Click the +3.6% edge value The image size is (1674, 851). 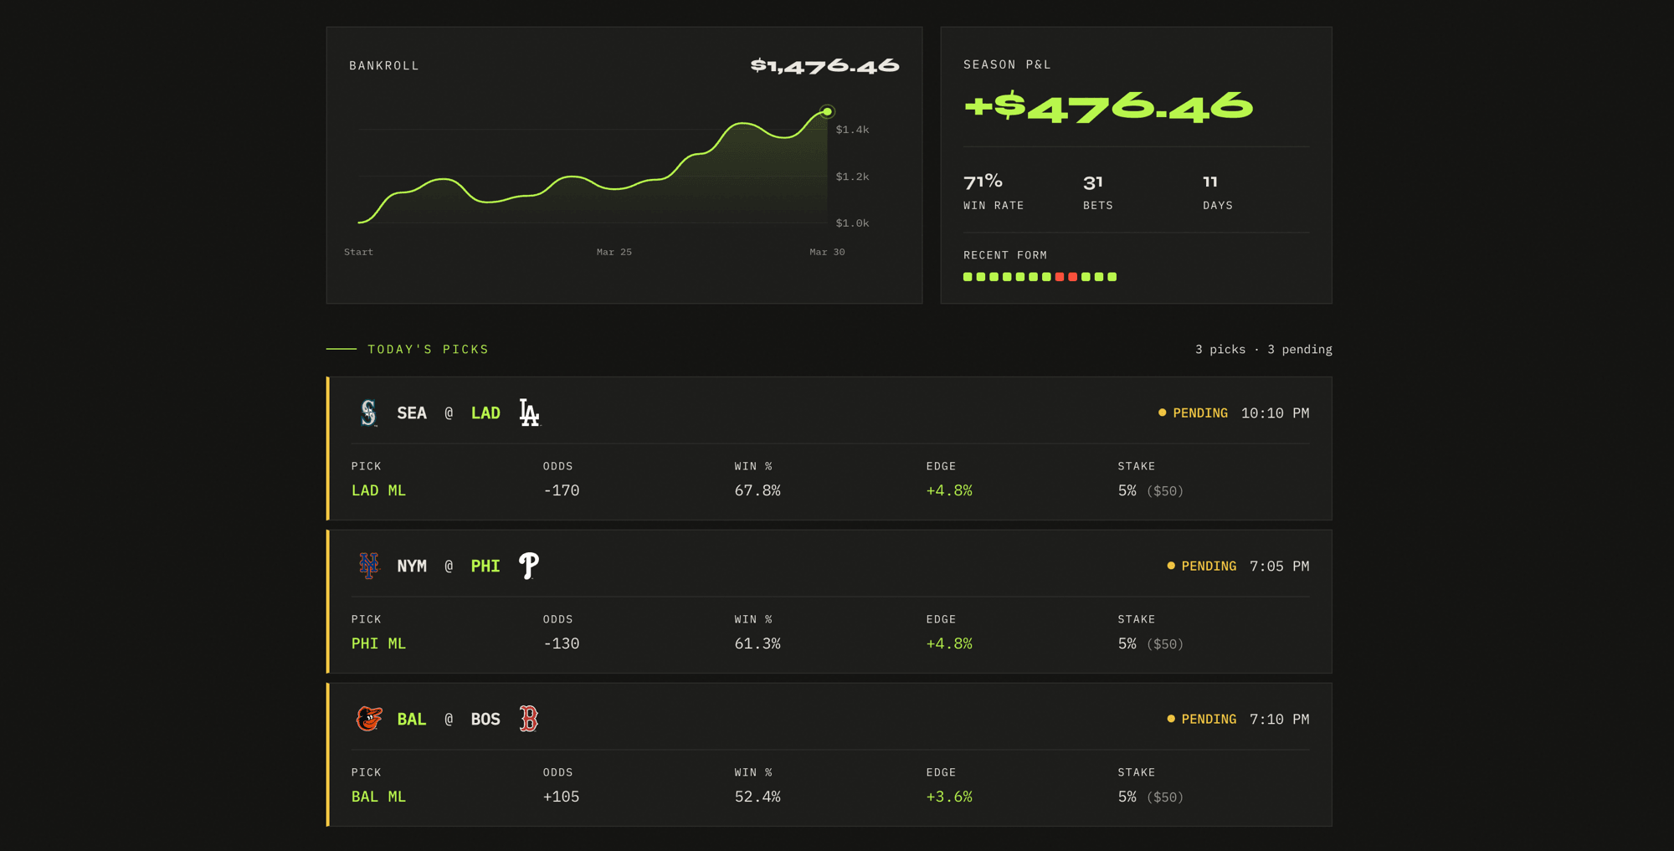949,797
